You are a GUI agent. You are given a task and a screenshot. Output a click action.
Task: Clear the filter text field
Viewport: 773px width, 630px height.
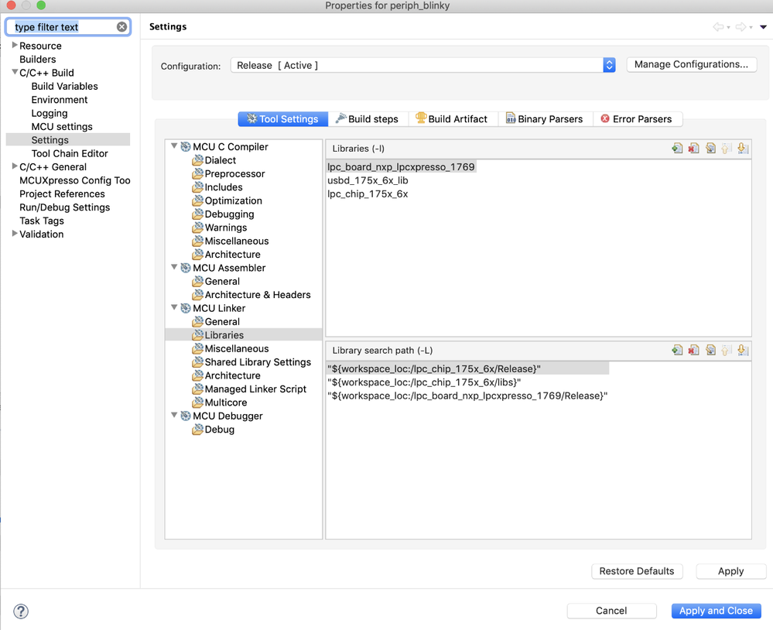121,27
